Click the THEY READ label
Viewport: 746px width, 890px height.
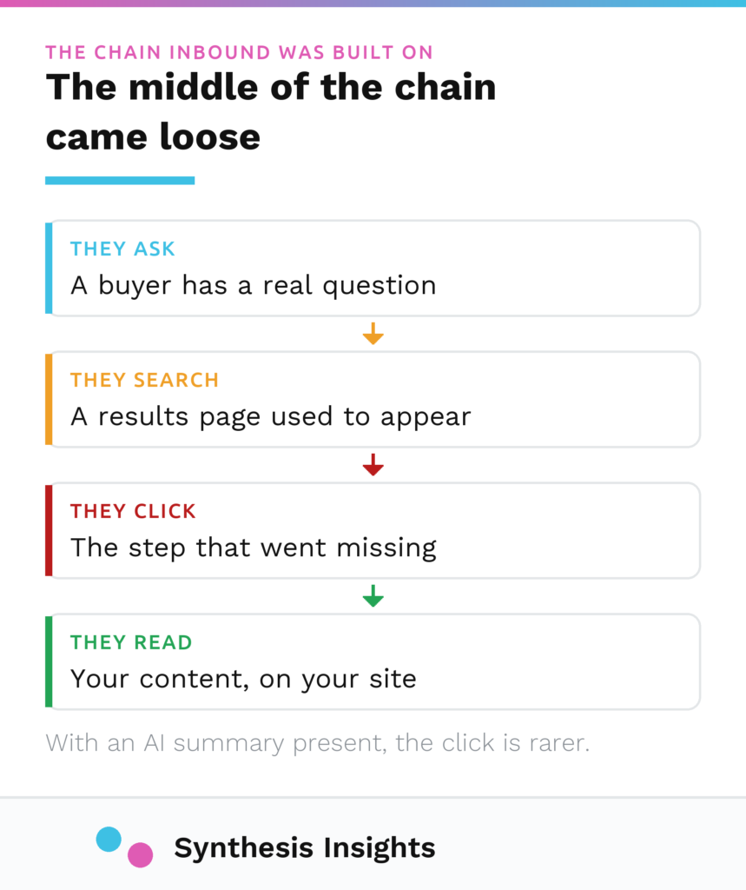(x=132, y=642)
